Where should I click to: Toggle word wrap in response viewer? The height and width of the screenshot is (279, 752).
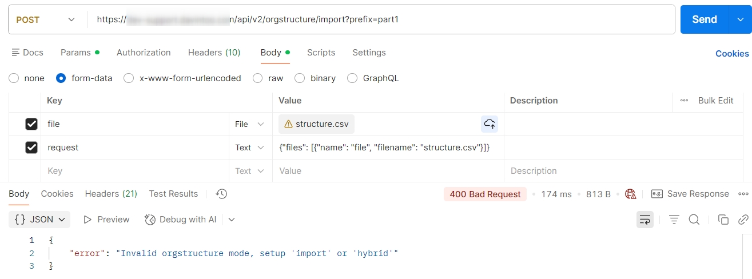645,220
